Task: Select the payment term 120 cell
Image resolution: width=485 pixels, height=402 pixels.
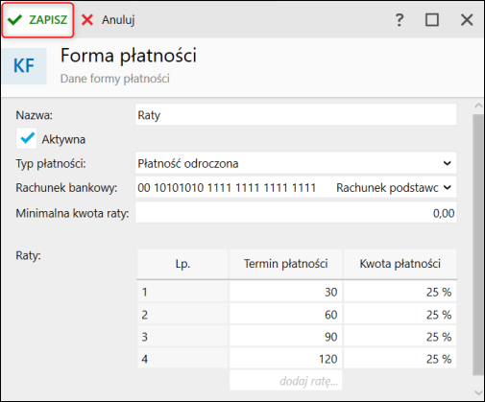Action: pyautogui.click(x=286, y=359)
